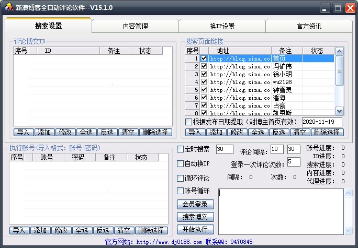Click the 账号 column header

coord(48,157)
